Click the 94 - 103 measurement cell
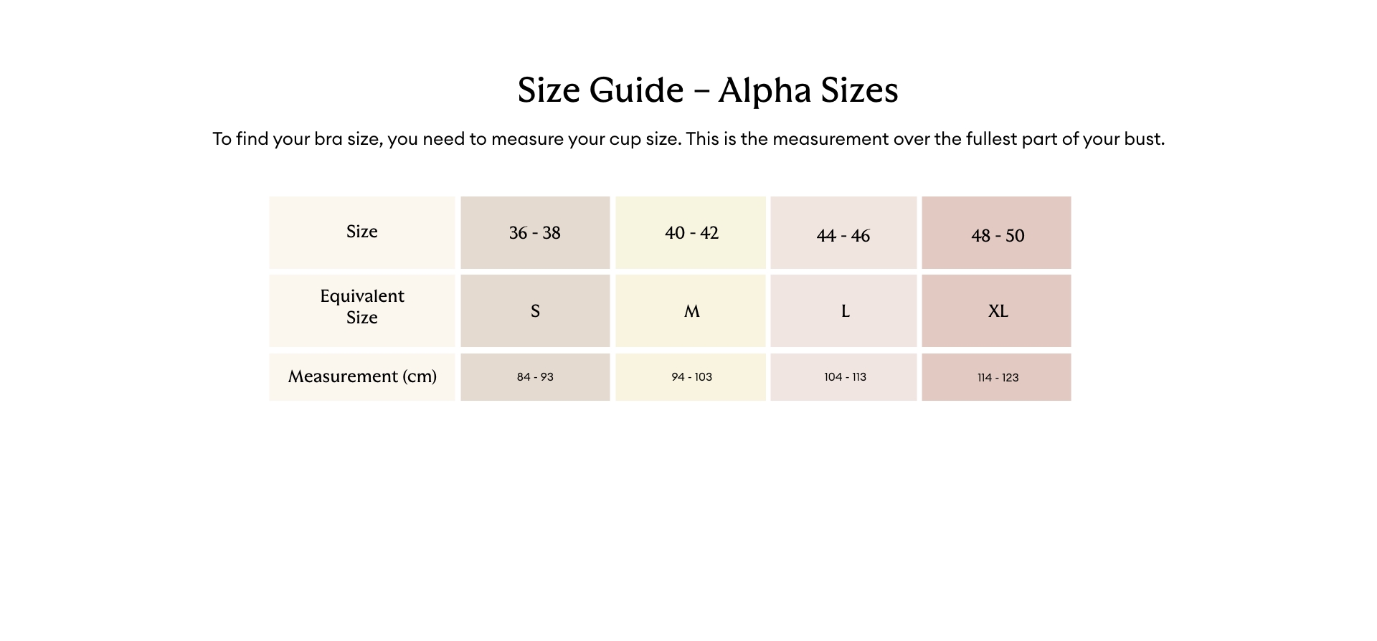Image resolution: width=1377 pixels, height=641 pixels. pyautogui.click(x=691, y=377)
